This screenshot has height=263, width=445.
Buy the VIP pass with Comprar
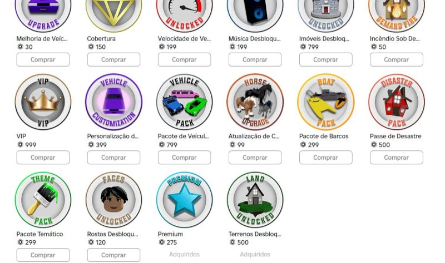point(43,158)
